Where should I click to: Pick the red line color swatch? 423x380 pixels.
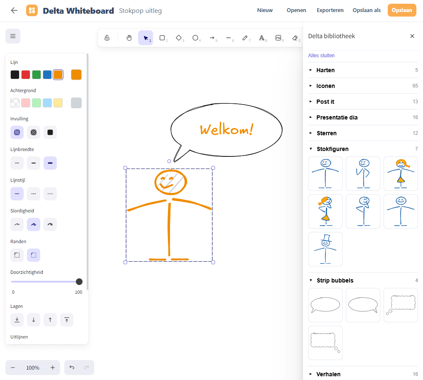coord(26,75)
